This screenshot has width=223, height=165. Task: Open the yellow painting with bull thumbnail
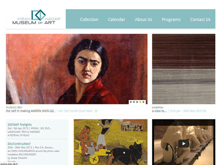click(x=111, y=142)
